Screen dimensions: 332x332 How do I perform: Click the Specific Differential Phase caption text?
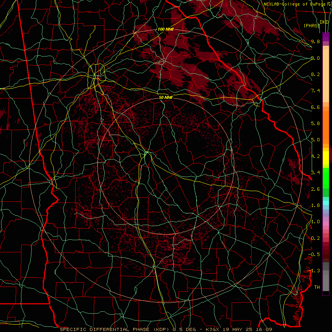click(166, 329)
